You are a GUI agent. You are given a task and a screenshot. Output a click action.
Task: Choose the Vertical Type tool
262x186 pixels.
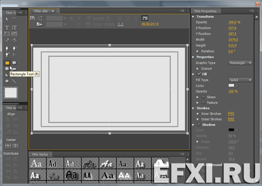click(x=14, y=27)
